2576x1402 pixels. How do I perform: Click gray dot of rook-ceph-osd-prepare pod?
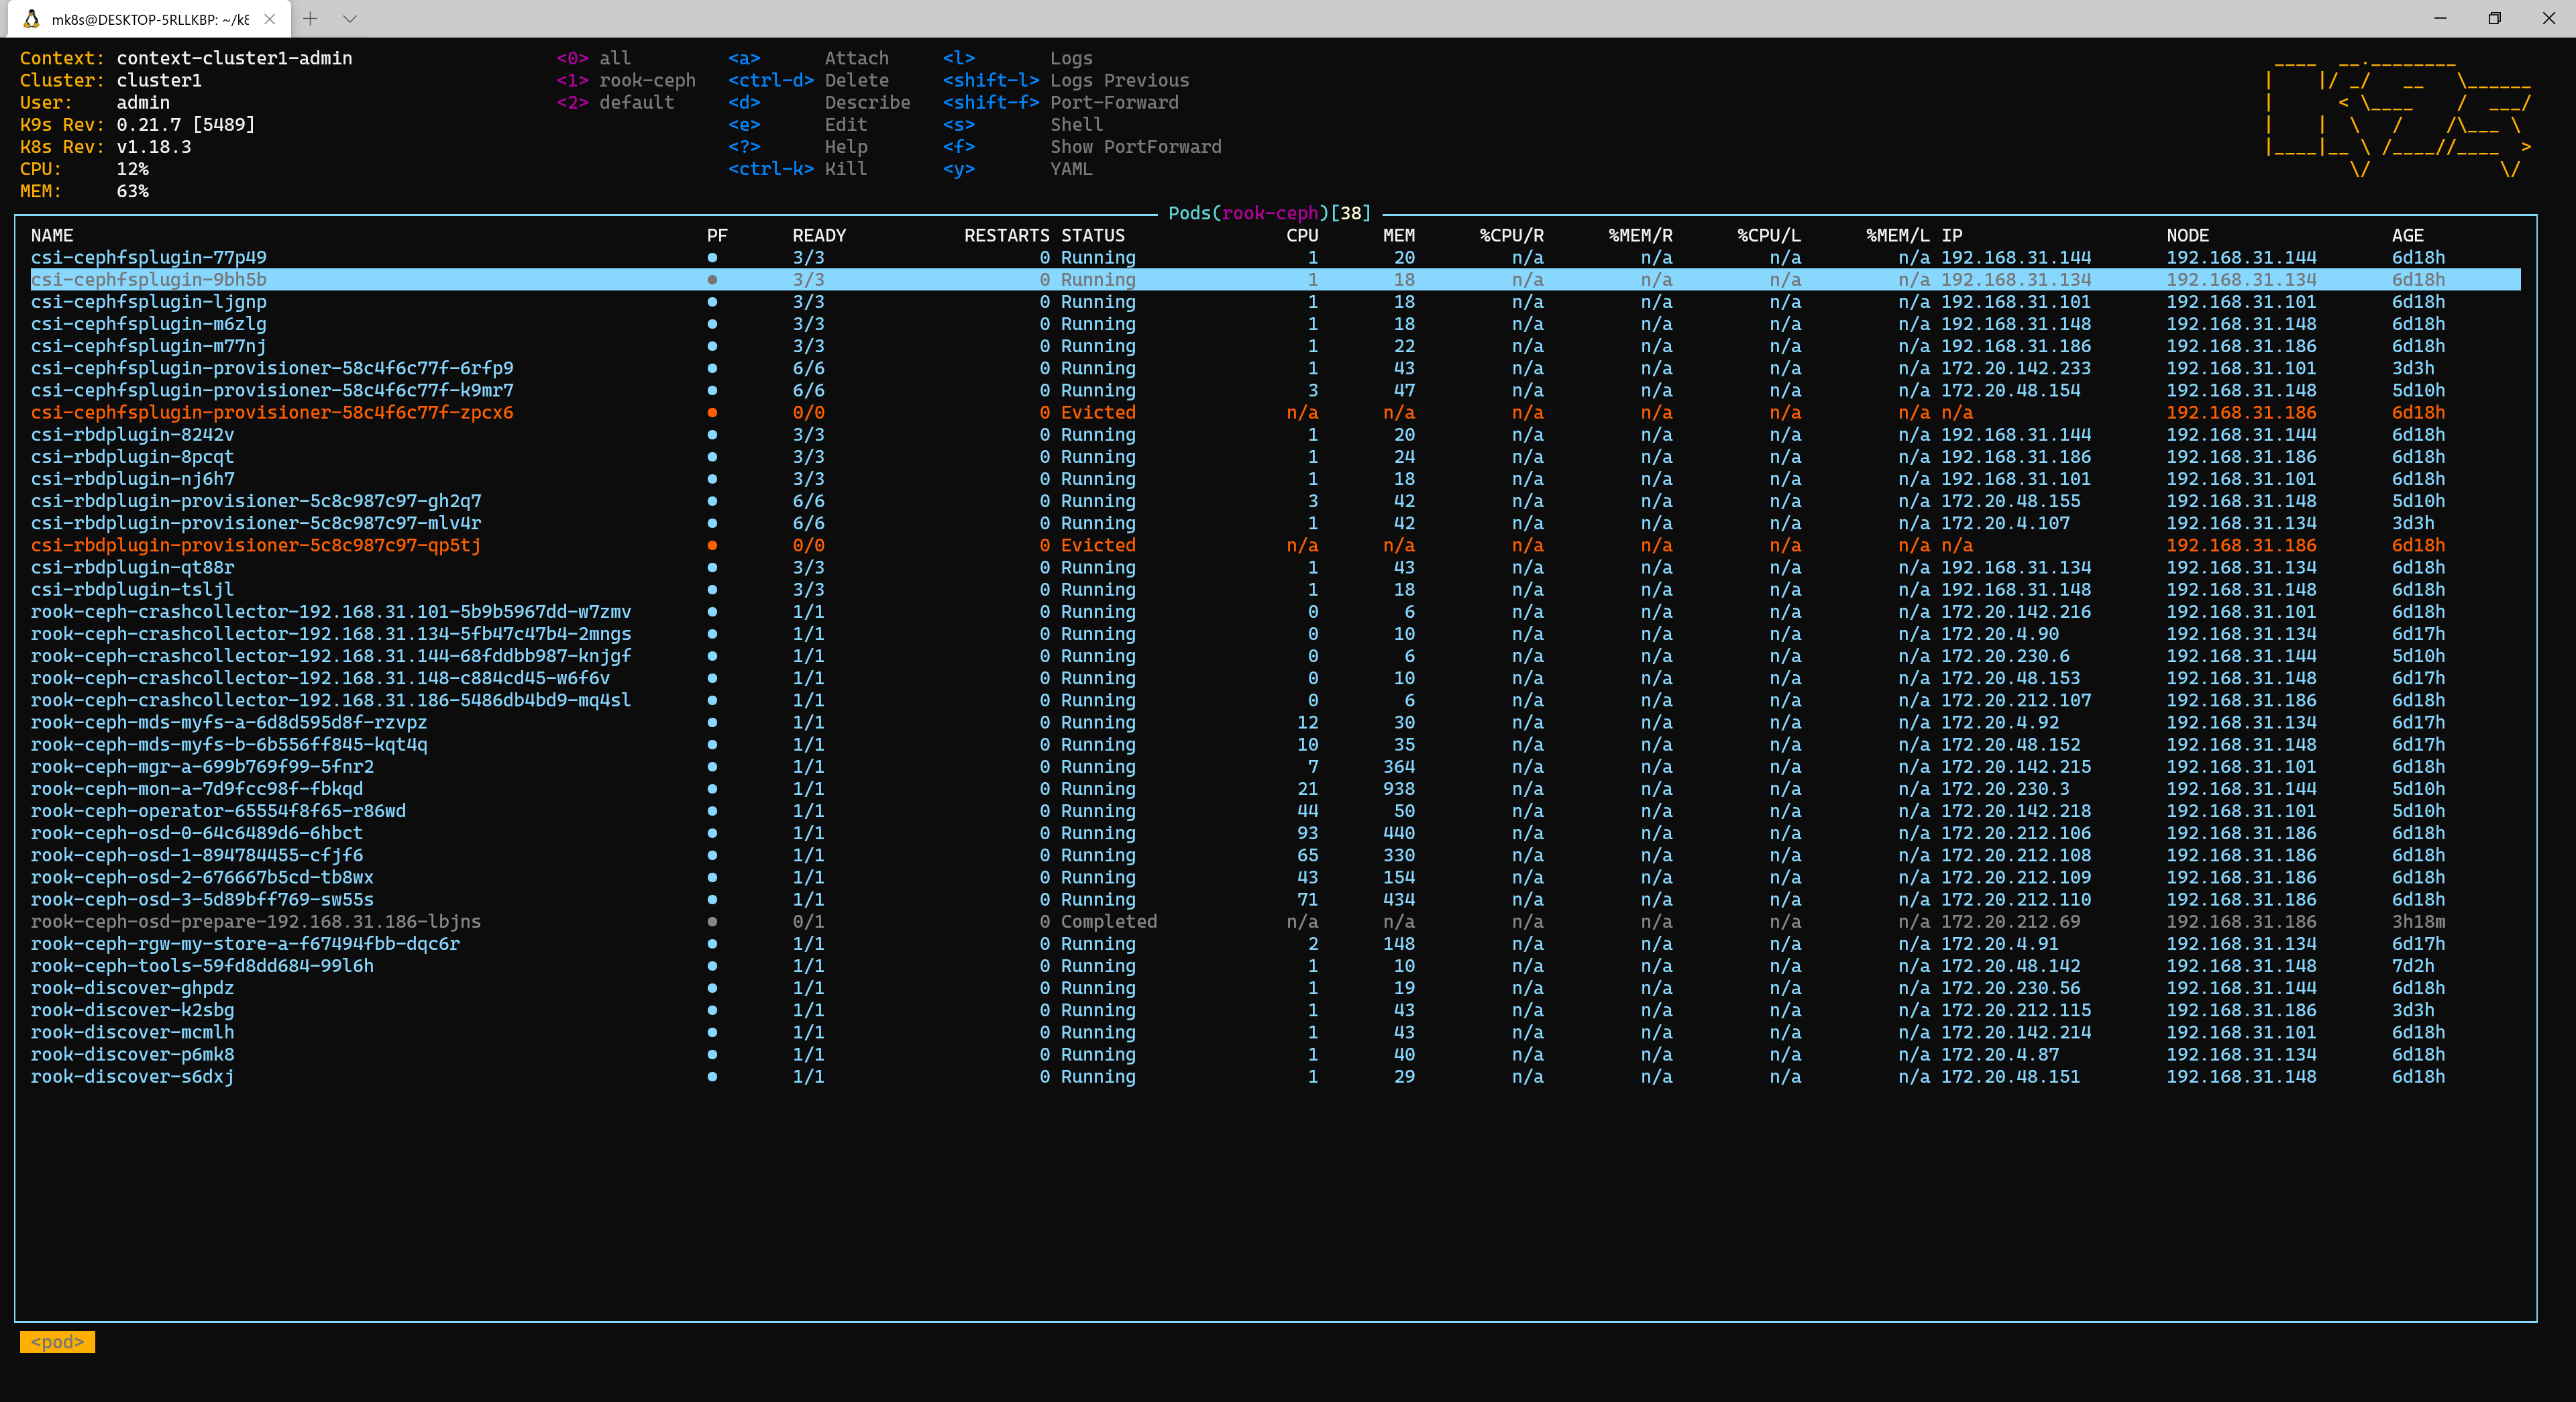[712, 922]
